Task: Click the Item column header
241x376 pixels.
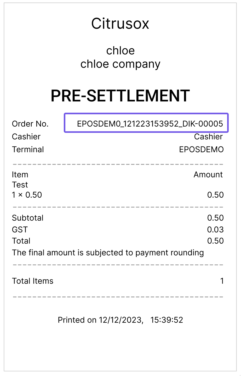Action: (20, 174)
